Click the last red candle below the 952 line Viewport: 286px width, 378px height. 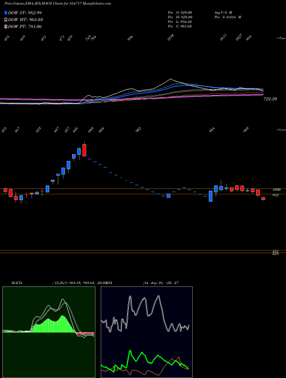[x=263, y=198]
